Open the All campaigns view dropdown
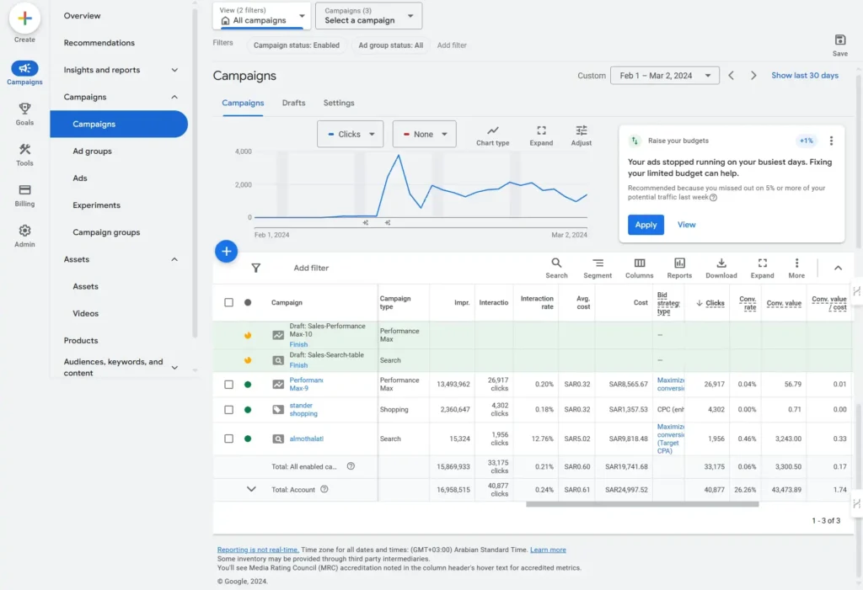 (x=262, y=16)
